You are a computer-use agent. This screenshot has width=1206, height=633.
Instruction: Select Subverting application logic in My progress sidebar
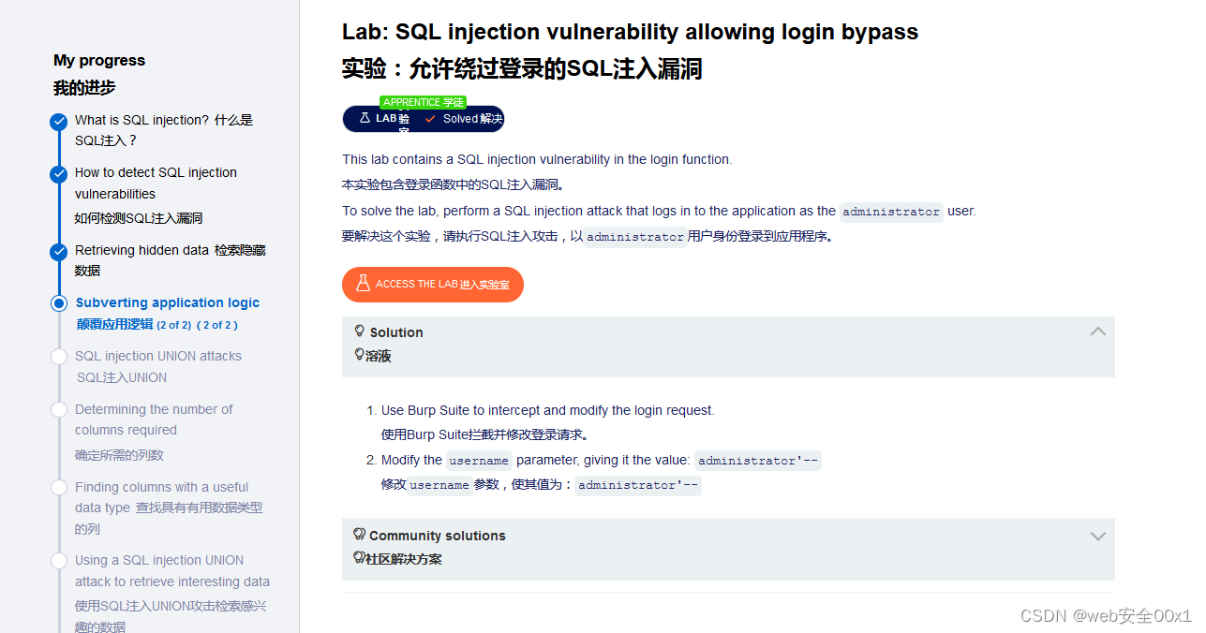(x=168, y=302)
